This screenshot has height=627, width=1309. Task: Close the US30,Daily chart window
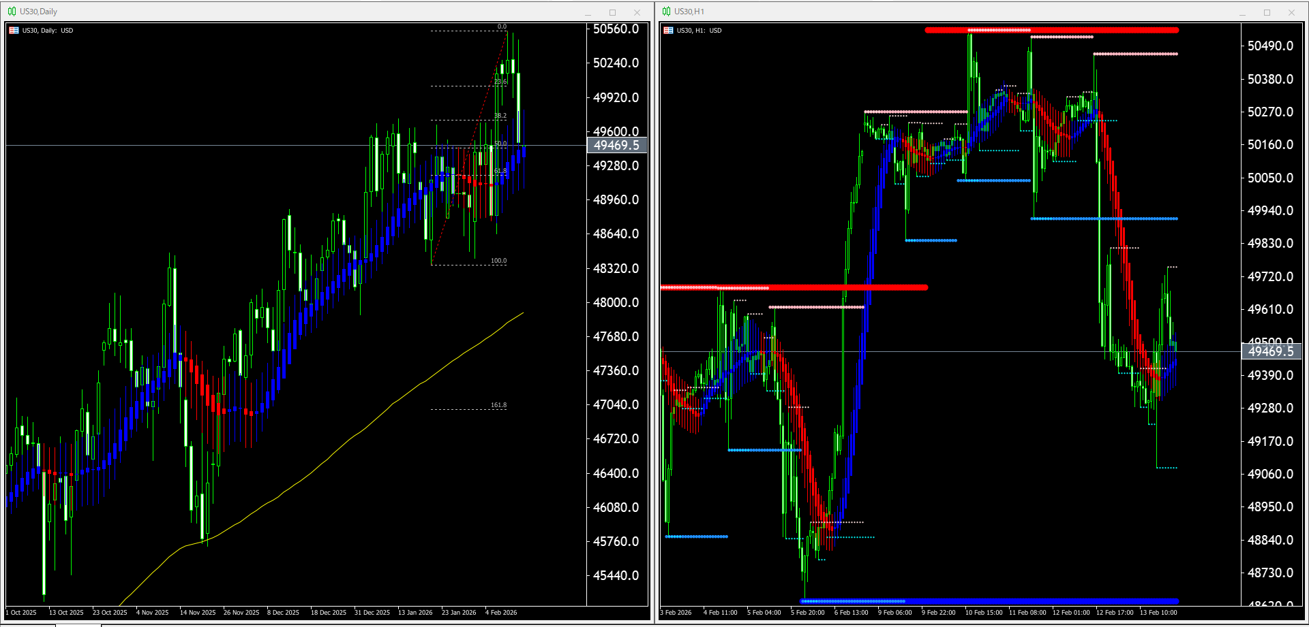pyautogui.click(x=637, y=12)
